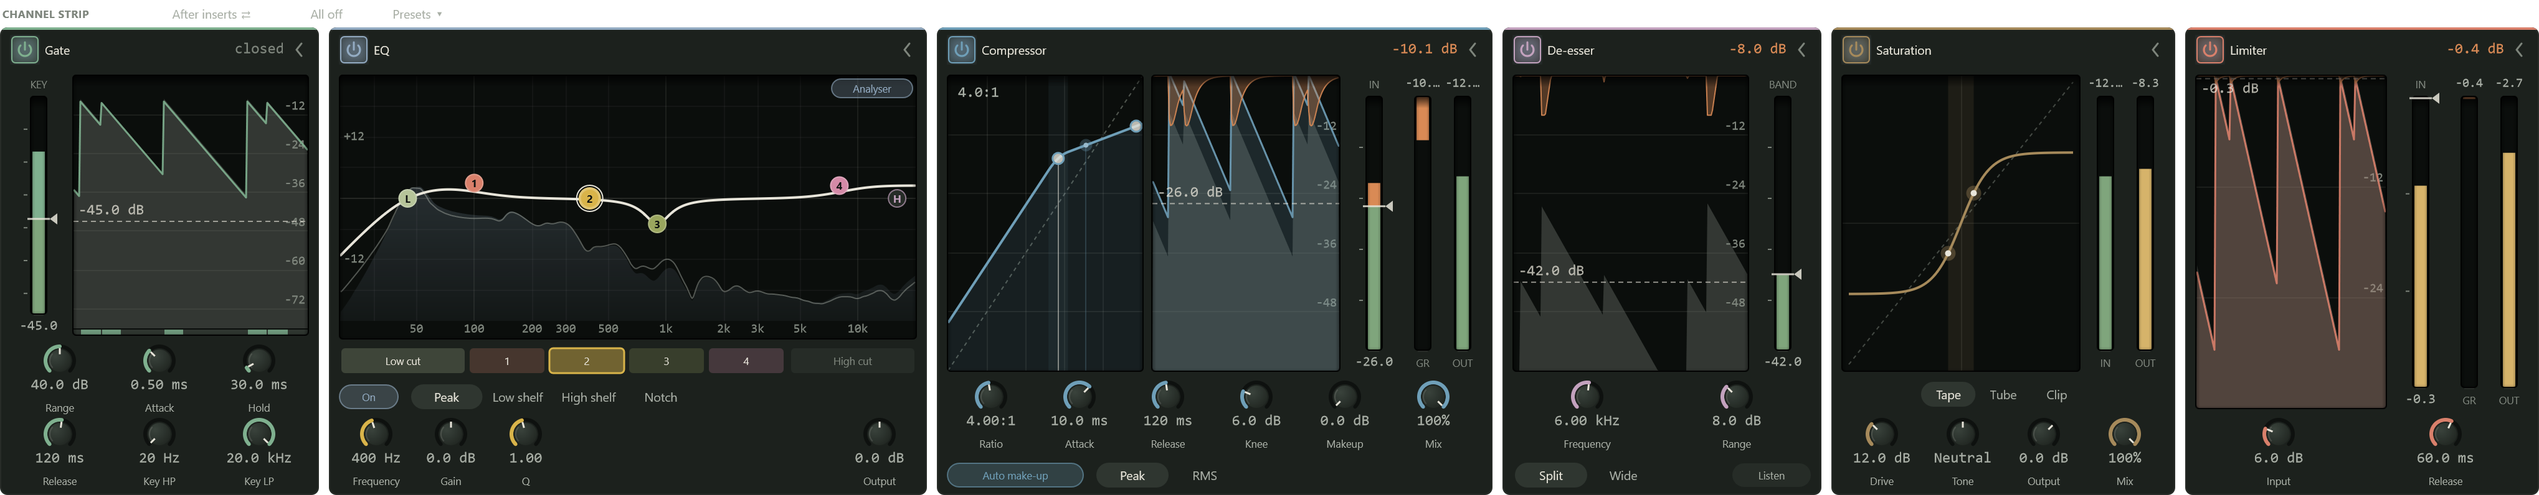Select the EQ Low cut band tab
2539x495 pixels.
pyautogui.click(x=402, y=361)
